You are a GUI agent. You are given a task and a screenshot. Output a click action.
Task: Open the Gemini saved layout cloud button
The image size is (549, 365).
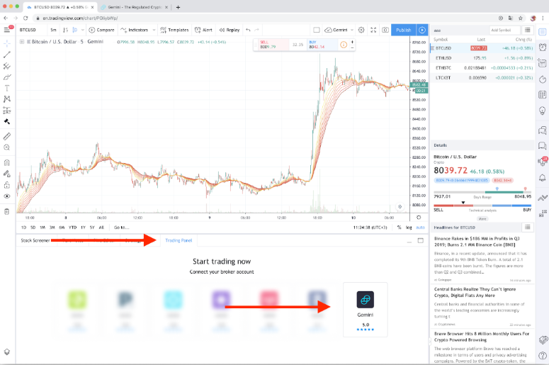point(336,30)
